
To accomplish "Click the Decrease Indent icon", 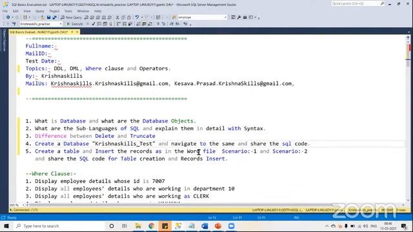I will pos(172,24).
